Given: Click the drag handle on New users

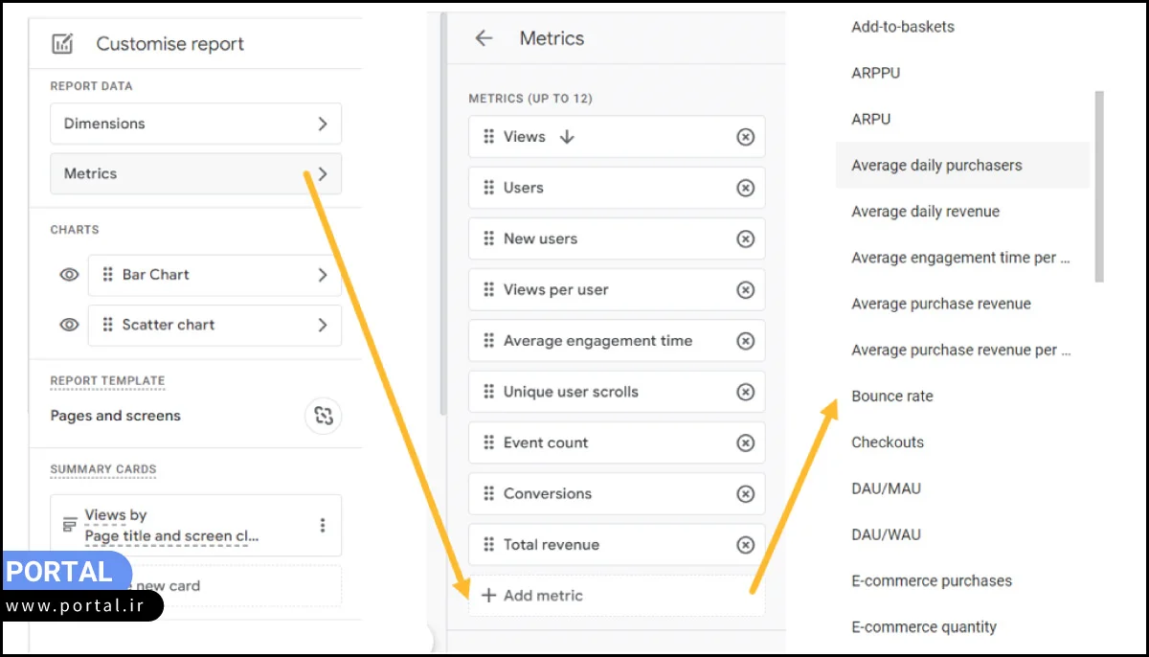Looking at the screenshot, I should 489,238.
